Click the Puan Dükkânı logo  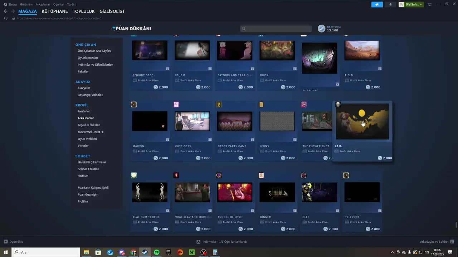point(131,29)
